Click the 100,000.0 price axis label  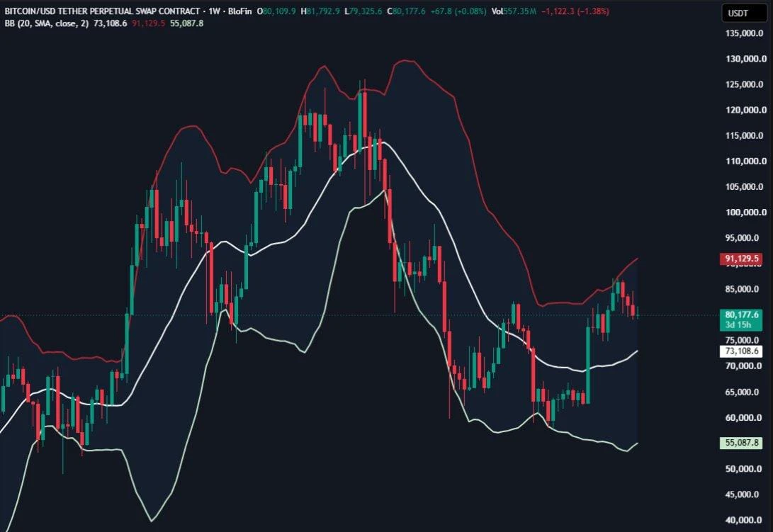coord(746,213)
